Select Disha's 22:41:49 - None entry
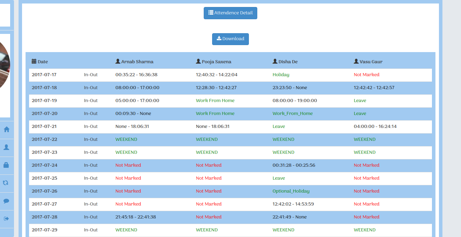 pos(290,217)
